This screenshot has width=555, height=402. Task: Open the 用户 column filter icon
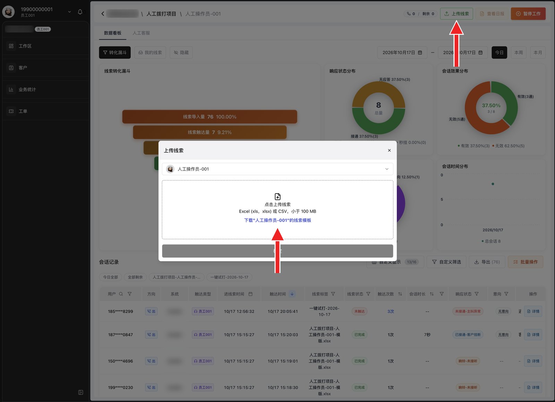pos(129,294)
